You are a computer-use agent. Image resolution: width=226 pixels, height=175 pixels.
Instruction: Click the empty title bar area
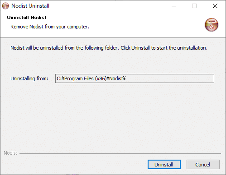coord(109,6)
